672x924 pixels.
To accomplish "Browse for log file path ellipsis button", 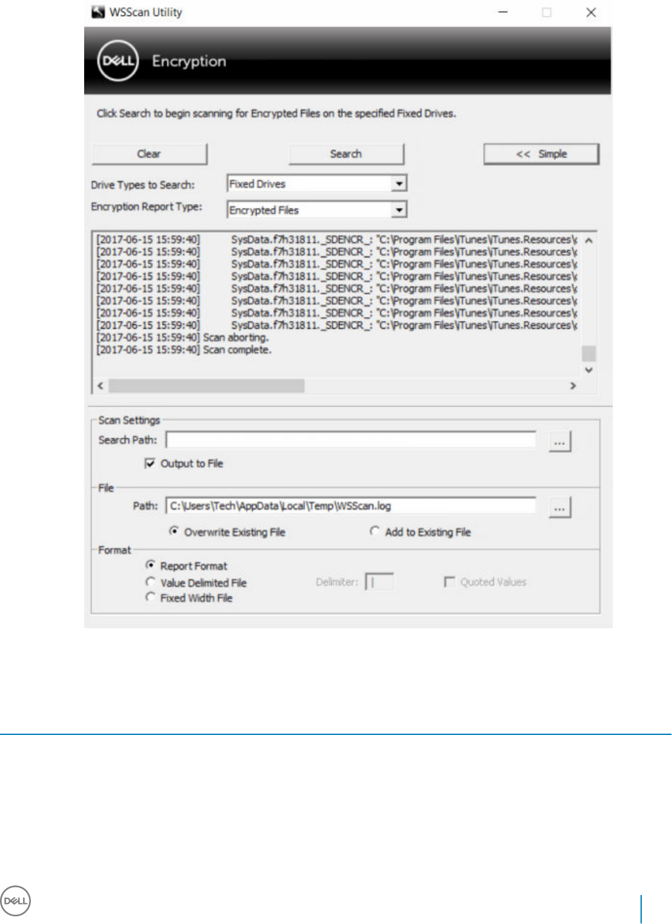I will (x=560, y=507).
